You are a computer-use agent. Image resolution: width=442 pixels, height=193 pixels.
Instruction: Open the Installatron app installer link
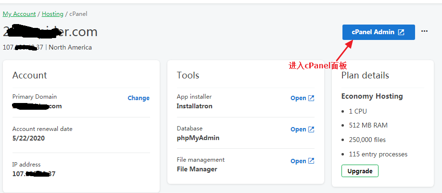(x=298, y=98)
